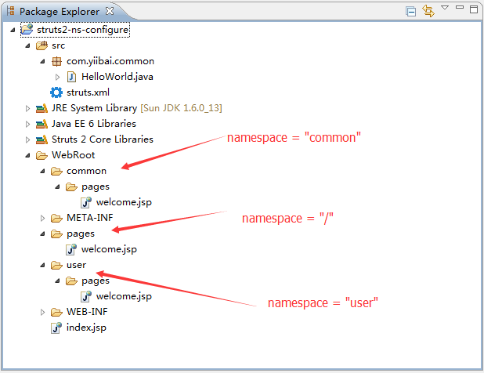Toggle Link with Editor icon
Screen dimensions: 484x373
coord(428,10)
